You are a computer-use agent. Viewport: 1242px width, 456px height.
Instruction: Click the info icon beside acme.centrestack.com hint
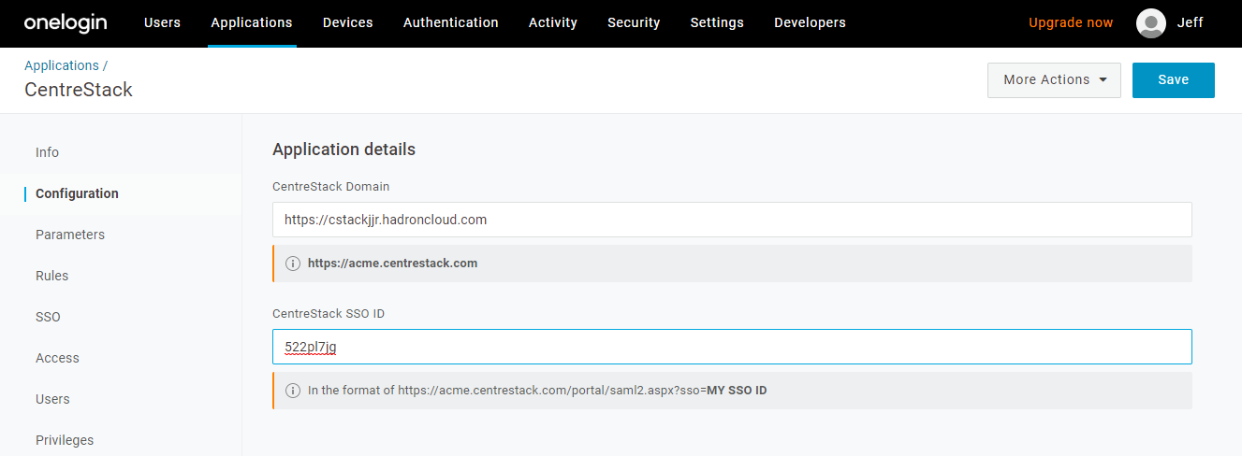tap(292, 264)
